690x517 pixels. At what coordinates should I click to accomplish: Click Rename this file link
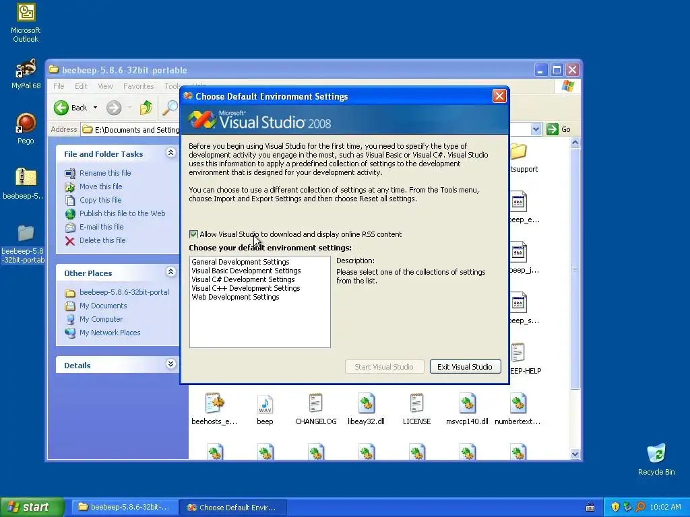[x=105, y=173]
